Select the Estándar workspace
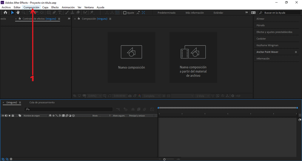This screenshot has height=161, width=302. click(219, 13)
